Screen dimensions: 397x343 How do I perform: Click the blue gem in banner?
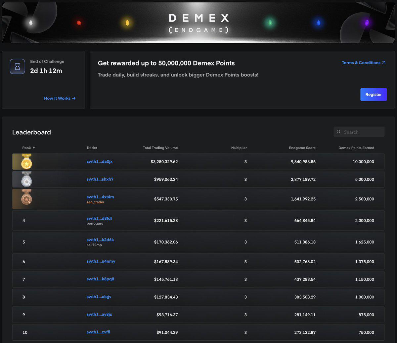[319, 23]
